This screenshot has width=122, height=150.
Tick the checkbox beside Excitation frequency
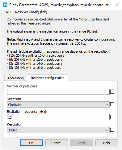pos(112,117)
